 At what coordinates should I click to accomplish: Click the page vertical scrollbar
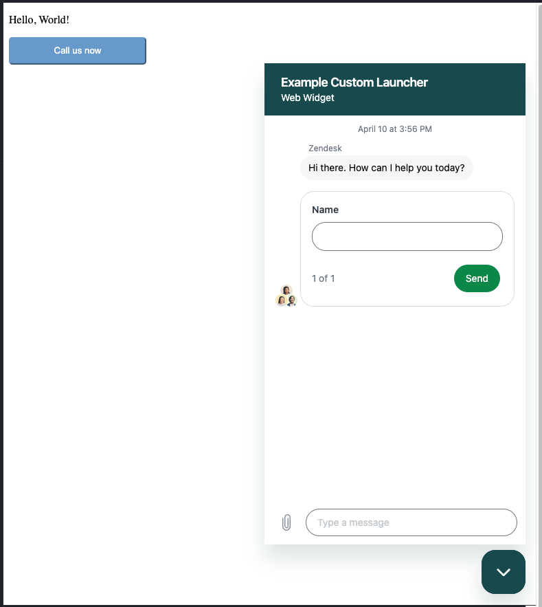click(x=539, y=302)
